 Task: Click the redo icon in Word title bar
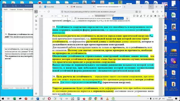13,6
